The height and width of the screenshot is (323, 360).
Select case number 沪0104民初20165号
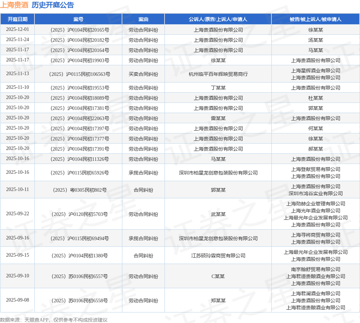[80, 30]
